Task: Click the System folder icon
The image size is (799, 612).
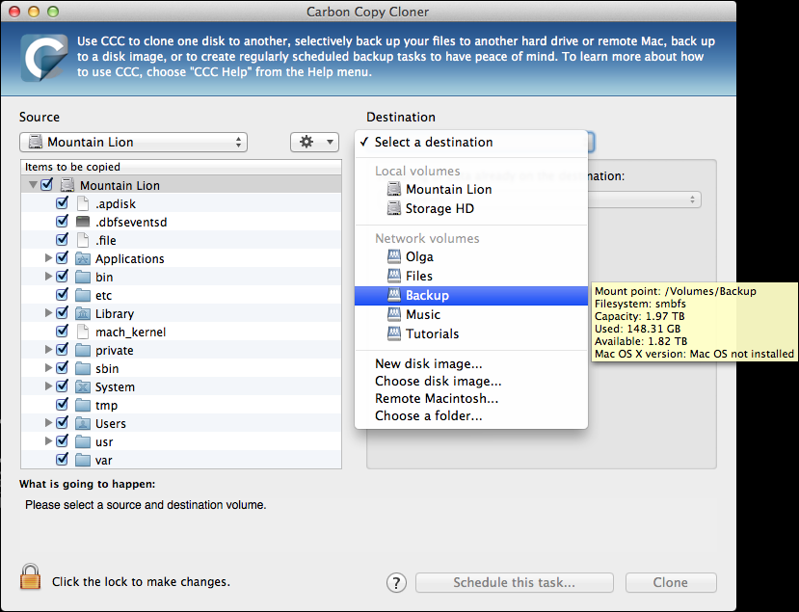Action: point(83,386)
